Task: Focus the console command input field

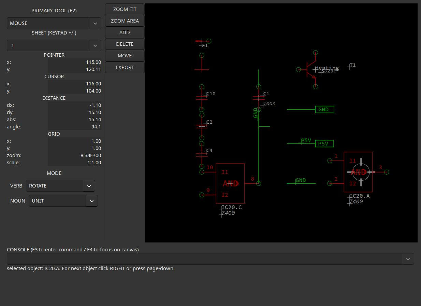Action: [x=204, y=259]
